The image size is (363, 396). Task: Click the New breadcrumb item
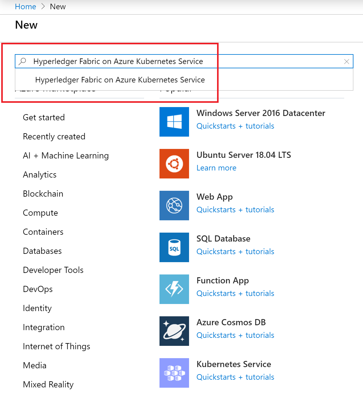pos(58,6)
